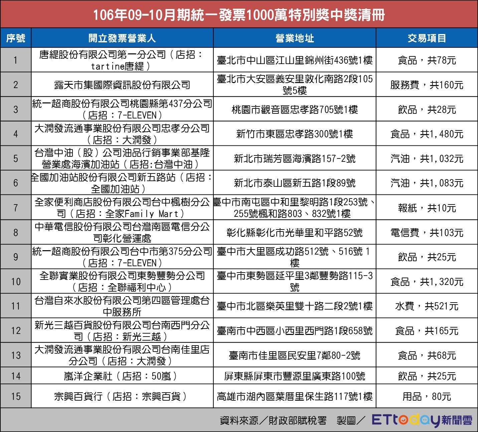The image size is (478, 432).
Task: Click address '臺北市大安區義安里敦化南路2段105號5樓'
Action: click(295, 85)
